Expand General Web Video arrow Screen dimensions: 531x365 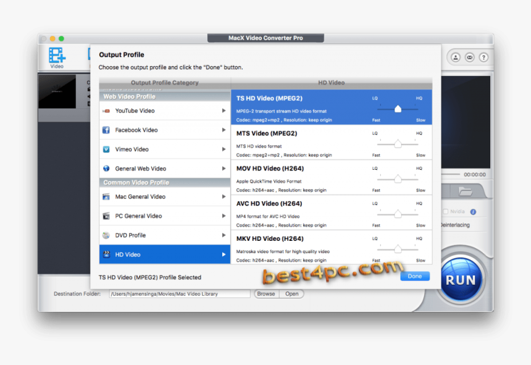pos(224,169)
